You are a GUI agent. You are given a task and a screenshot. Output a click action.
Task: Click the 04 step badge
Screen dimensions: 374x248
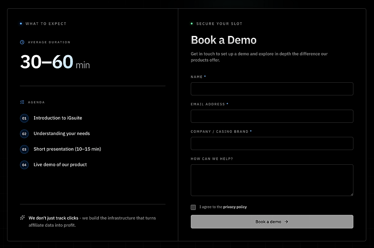pos(24,165)
